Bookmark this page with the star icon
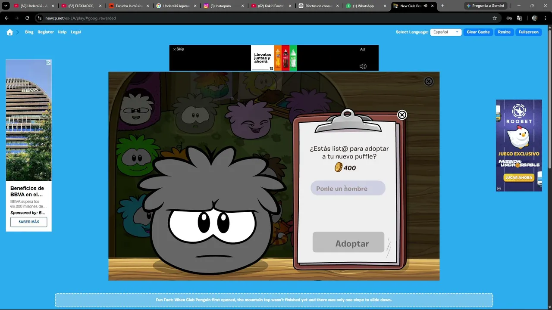 point(495,18)
